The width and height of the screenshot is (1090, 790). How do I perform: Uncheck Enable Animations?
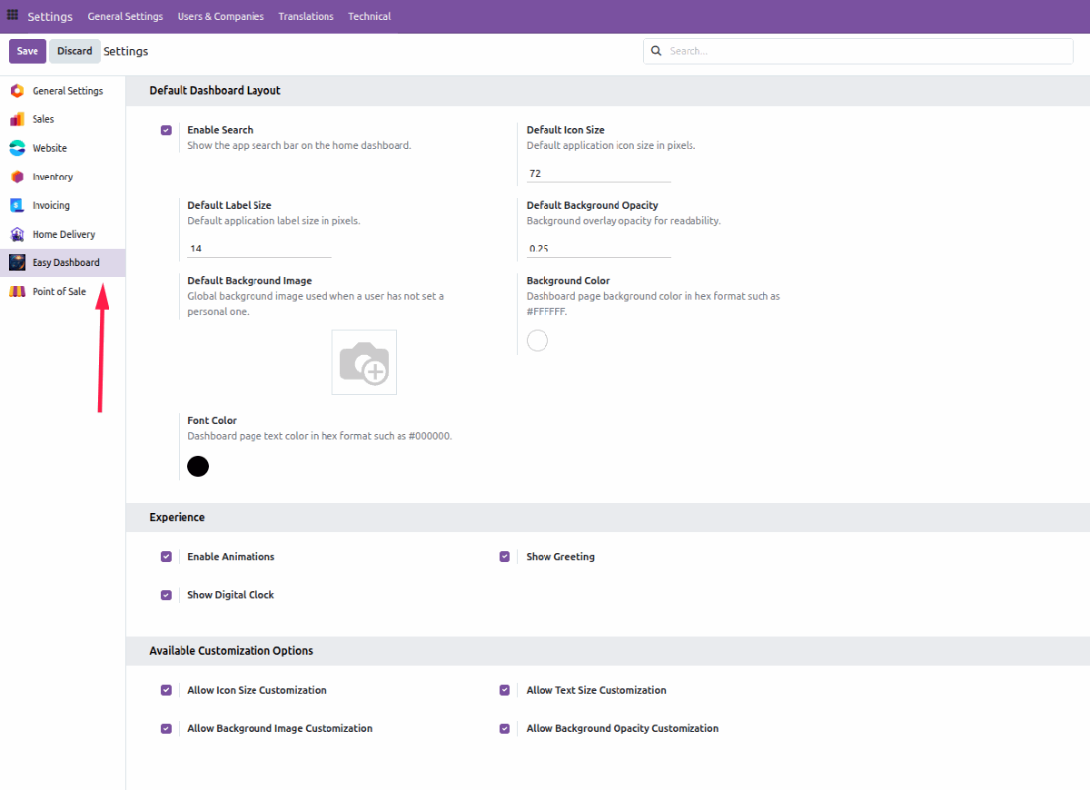point(166,557)
